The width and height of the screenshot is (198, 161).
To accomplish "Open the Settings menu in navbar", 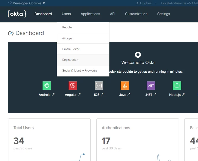I will pos(163,14).
